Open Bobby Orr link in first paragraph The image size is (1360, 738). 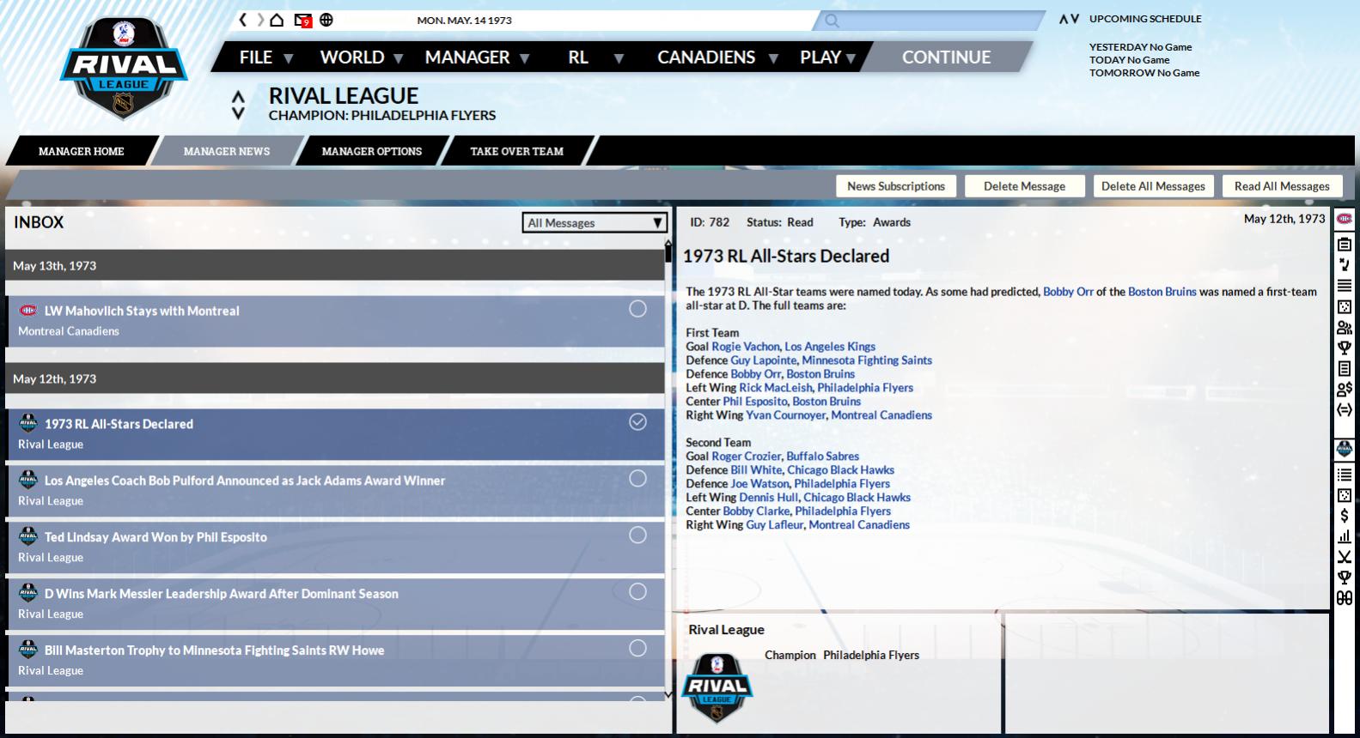[x=1068, y=292]
